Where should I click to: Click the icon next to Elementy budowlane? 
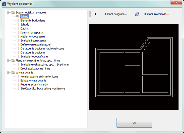coord(17,20)
